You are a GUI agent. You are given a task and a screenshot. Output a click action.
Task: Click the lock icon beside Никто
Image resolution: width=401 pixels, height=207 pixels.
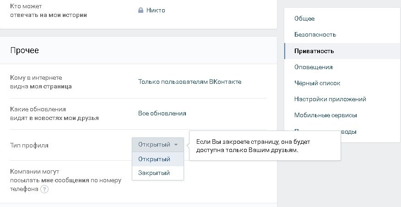141,10
